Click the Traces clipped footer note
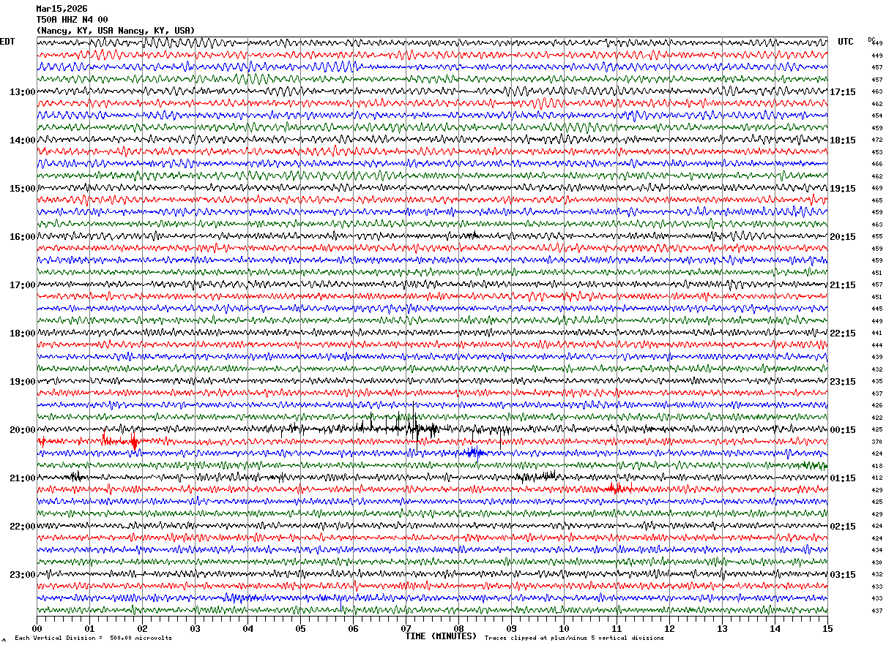Image resolution: width=886 pixels, height=648 pixels. pos(574,638)
